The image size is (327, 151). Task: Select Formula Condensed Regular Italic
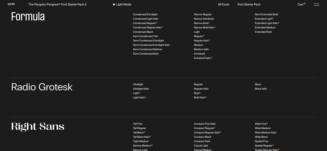[148, 28]
